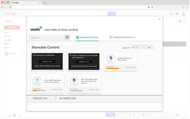Click the globe icon on Shareable Content tab

(77, 37)
